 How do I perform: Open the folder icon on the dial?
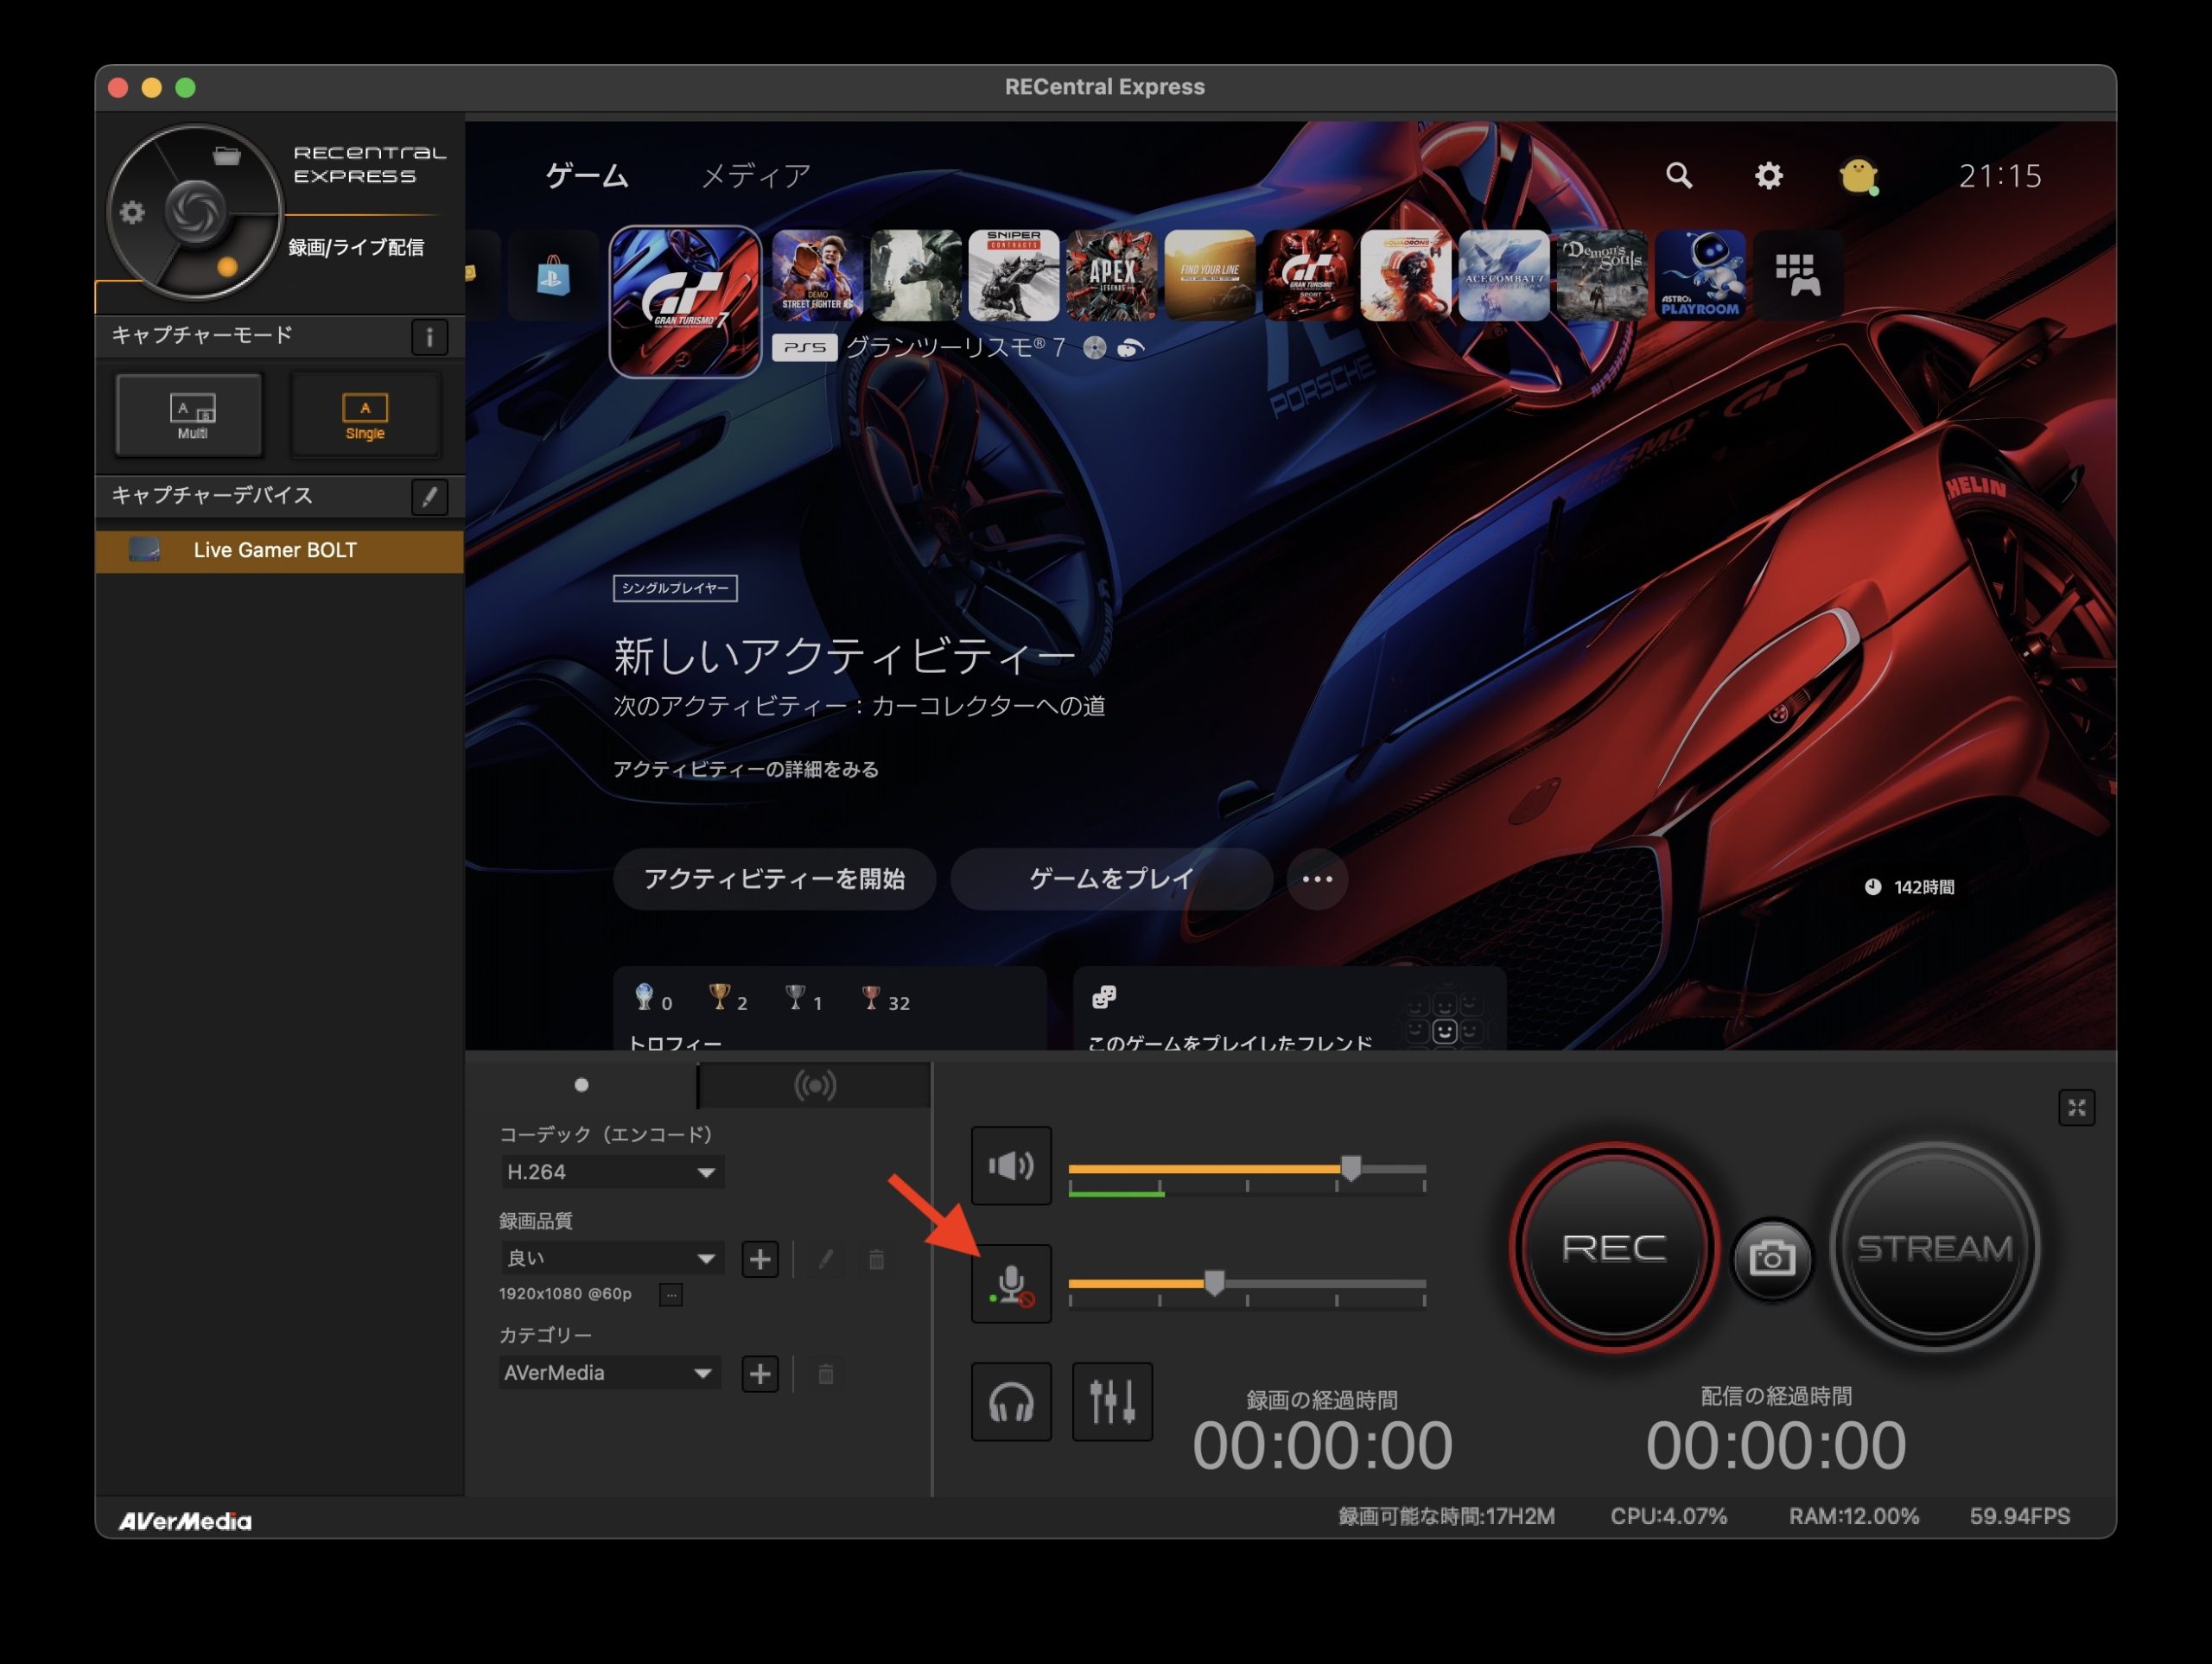tap(227, 155)
